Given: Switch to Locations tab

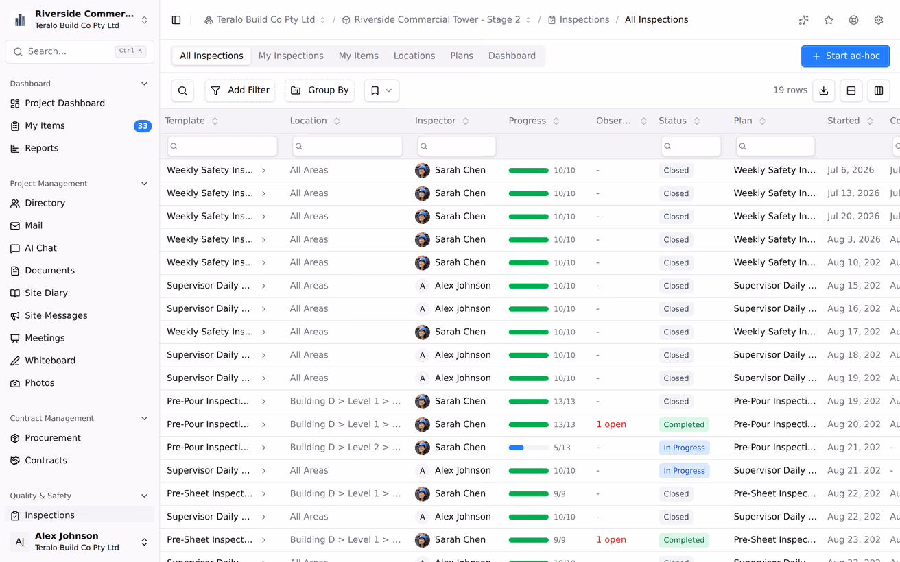Looking at the screenshot, I should click(414, 56).
